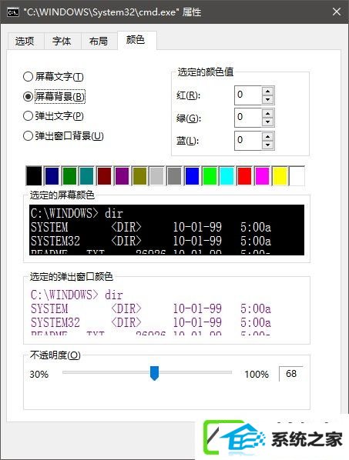The image size is (349, 460).
Task: Go to the 布局 tab
Action: (99, 41)
